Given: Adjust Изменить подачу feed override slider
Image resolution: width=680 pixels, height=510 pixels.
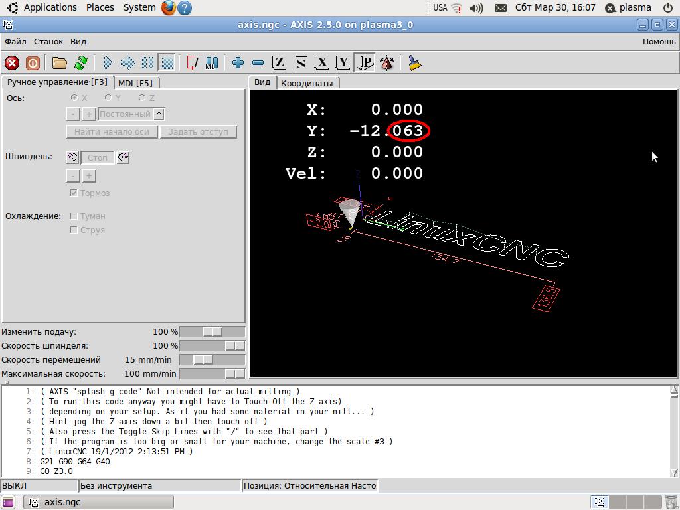Looking at the screenshot, I should click(212, 332).
